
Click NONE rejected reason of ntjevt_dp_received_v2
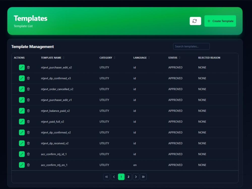coord(202,143)
